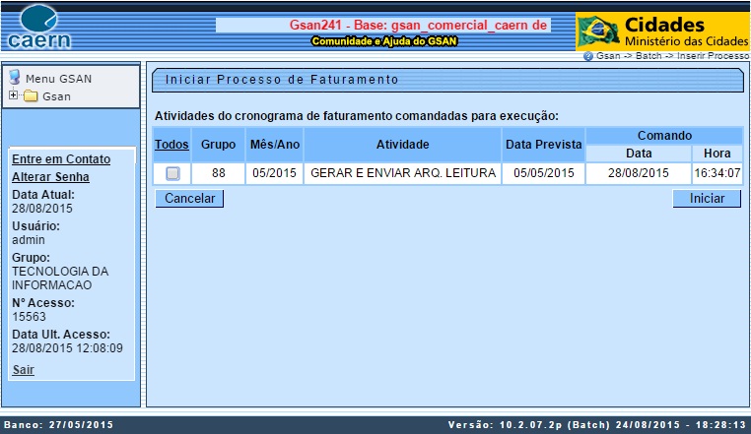Click the Menu GSAN computer icon
This screenshot has height=434, width=751.
pos(15,78)
